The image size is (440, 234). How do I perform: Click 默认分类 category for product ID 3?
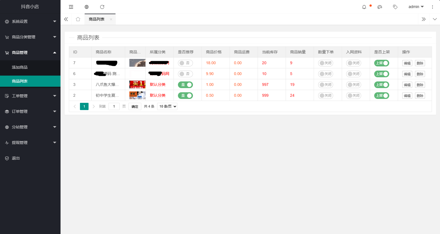[158, 84]
